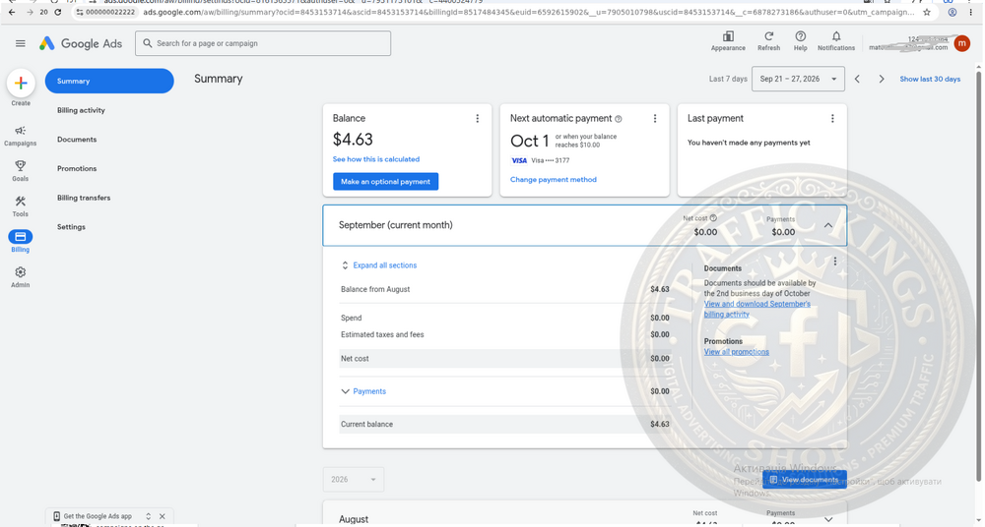Click the Refresh icon in header
This screenshot has height=527, width=985.
[768, 36]
